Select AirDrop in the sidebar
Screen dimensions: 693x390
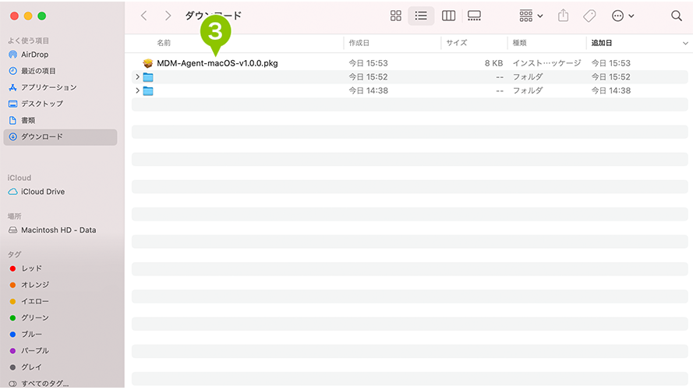tap(61, 55)
